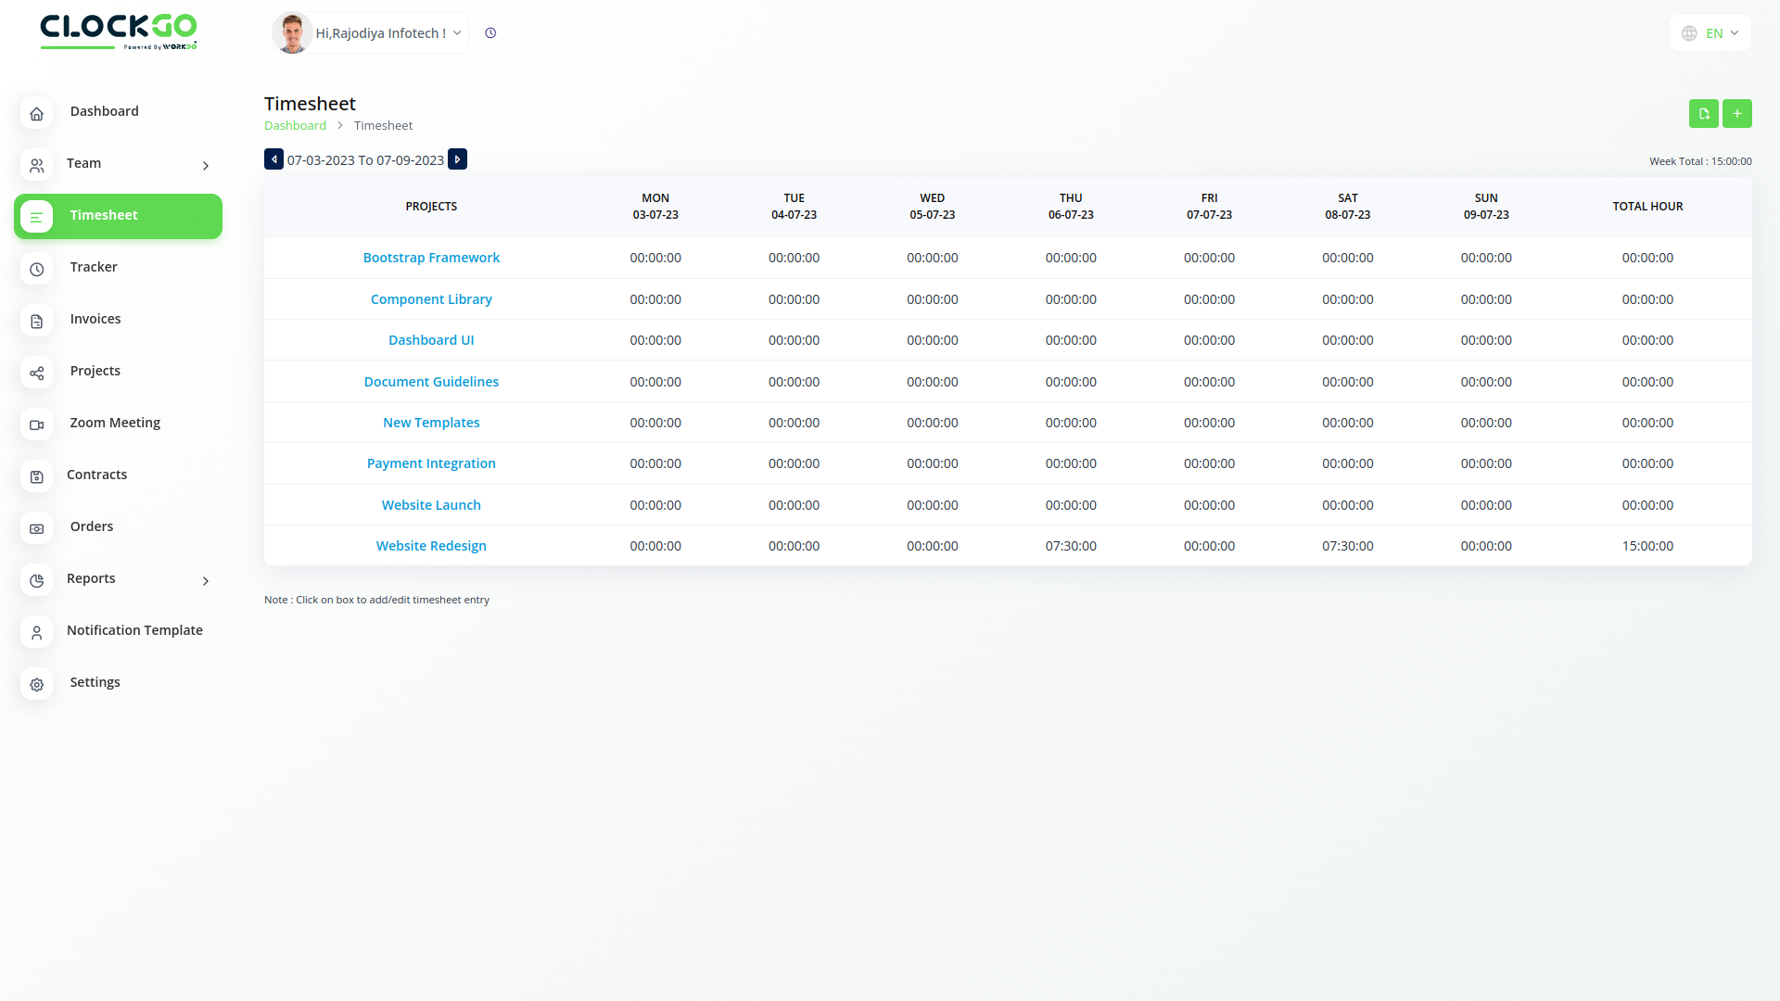Click the Settings gear icon
The height and width of the screenshot is (1001, 1780).
tap(36, 684)
